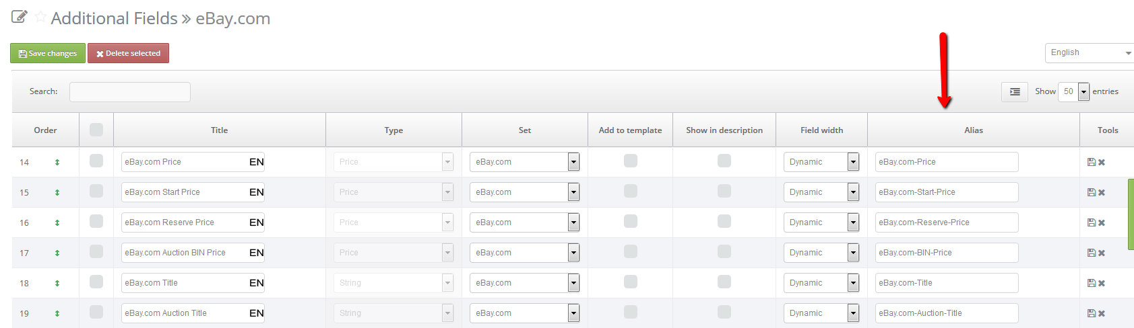Click the EN language tag for eBay.com Title
1134x328 pixels.
pos(257,283)
